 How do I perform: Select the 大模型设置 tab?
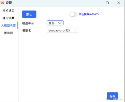click(8, 25)
